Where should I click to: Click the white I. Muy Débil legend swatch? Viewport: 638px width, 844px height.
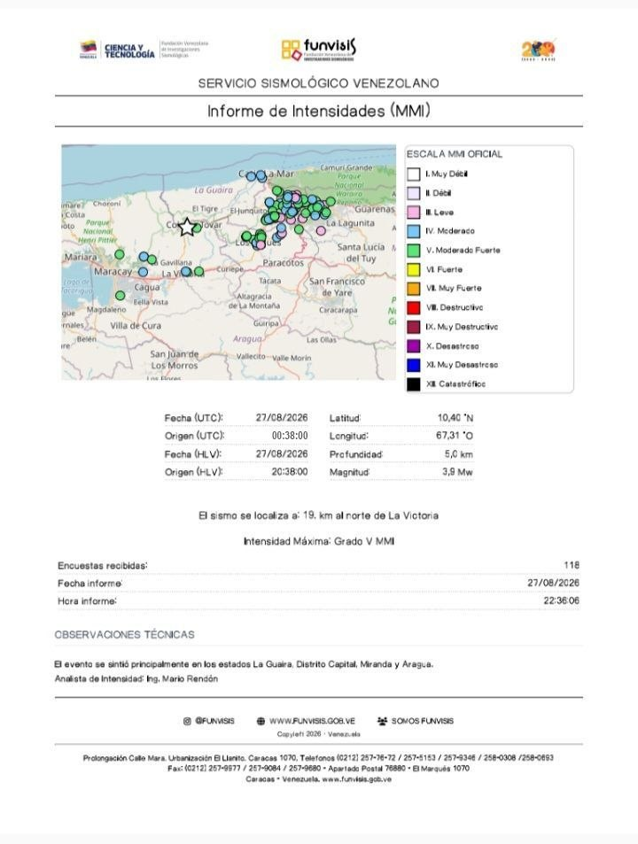414,174
